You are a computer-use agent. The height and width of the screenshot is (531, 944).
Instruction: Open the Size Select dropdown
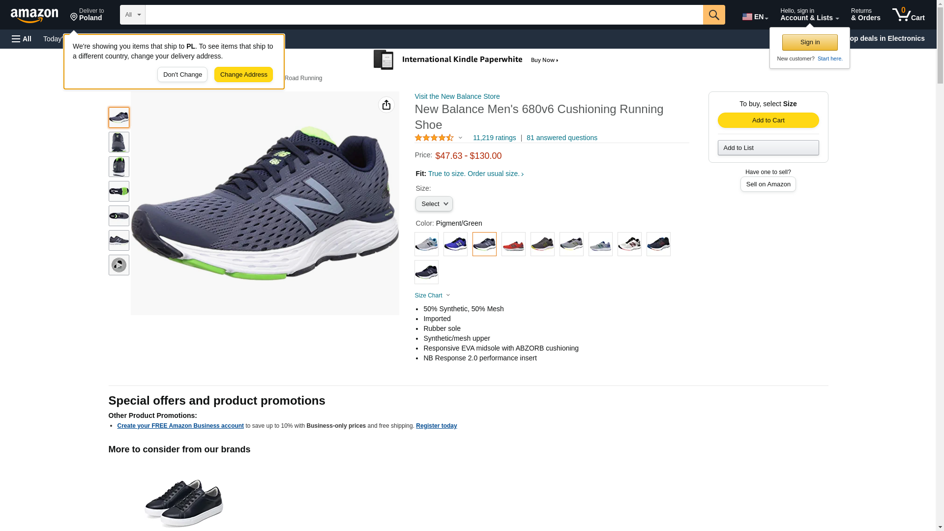click(434, 204)
